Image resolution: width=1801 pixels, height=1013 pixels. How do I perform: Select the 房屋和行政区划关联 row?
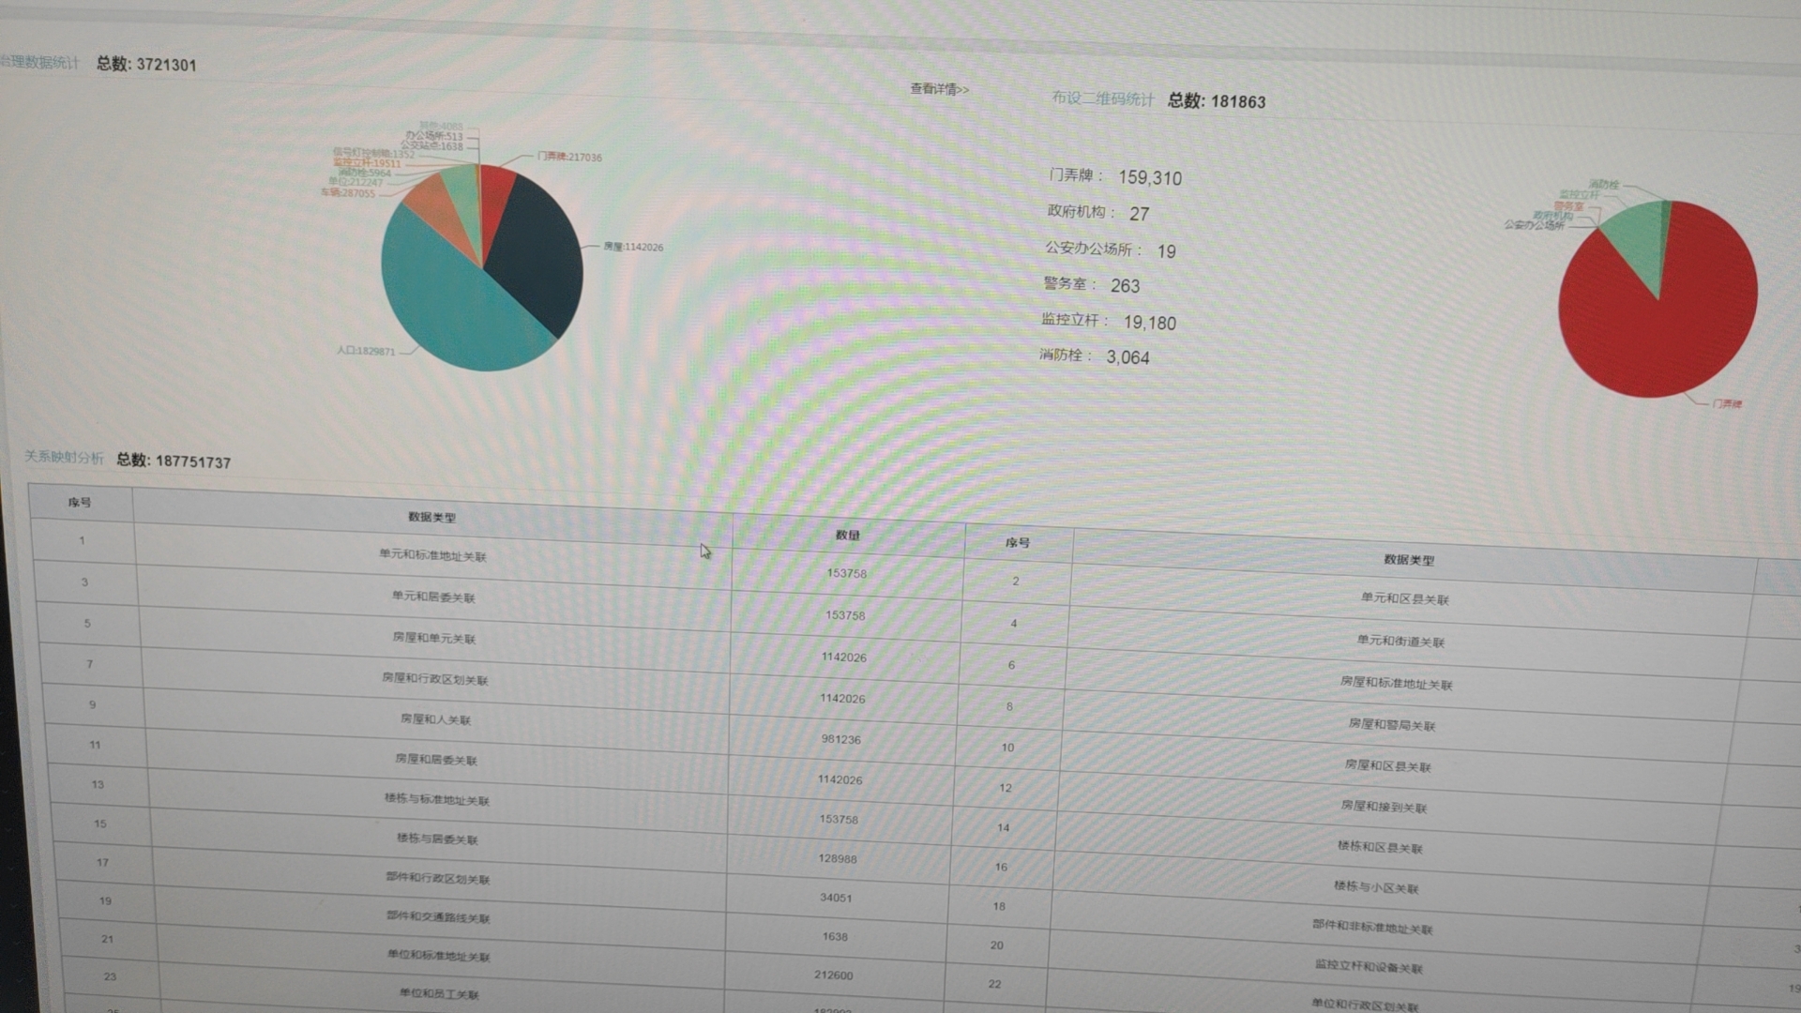(x=434, y=678)
